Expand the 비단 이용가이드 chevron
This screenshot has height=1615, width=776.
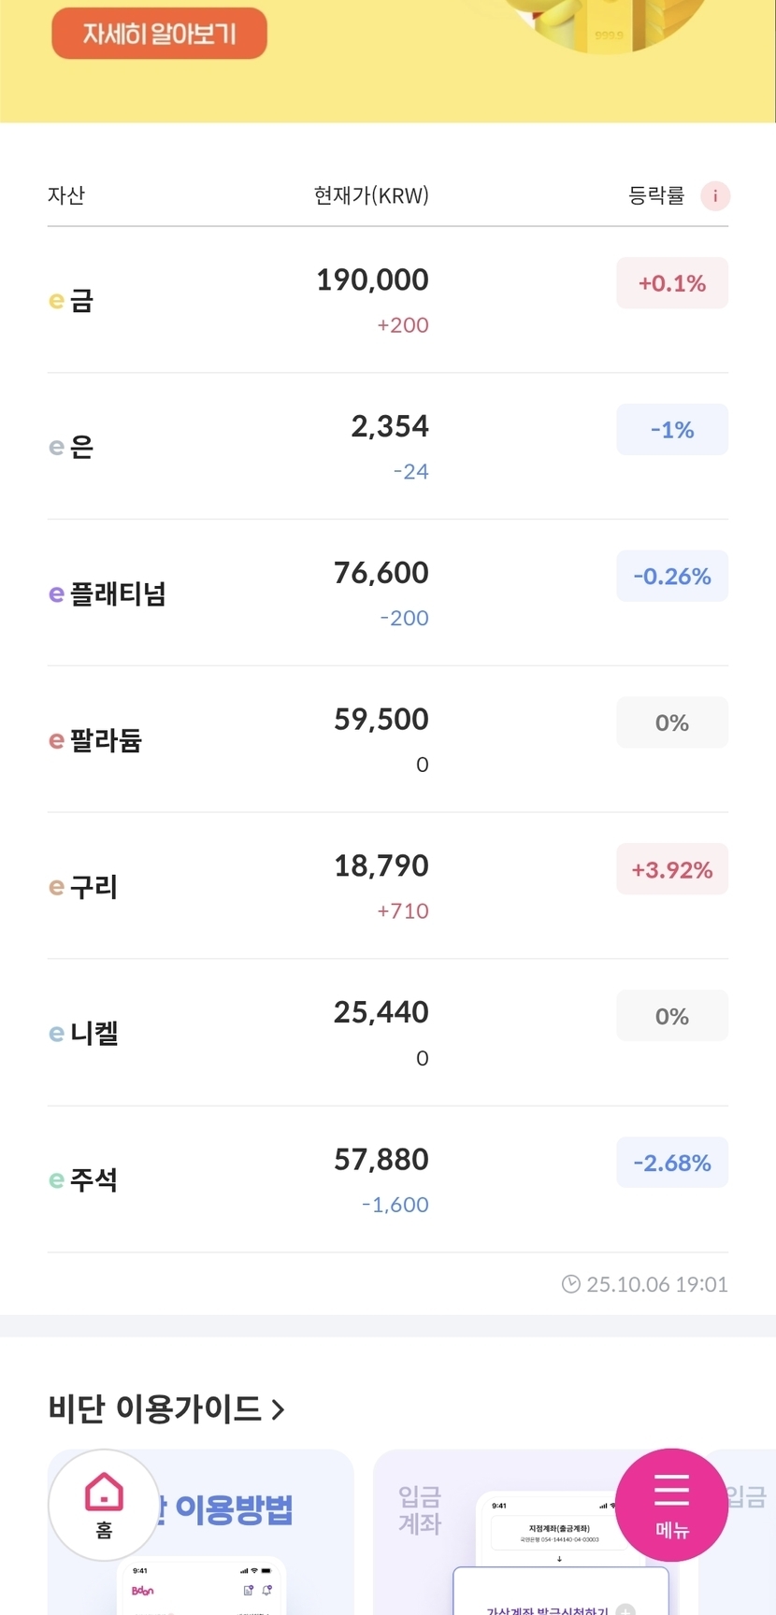[278, 1409]
